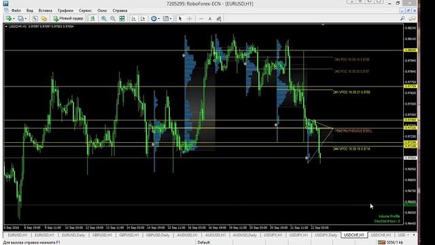Screen dimensions: 435x245
Task: Open the Окно menu
Action: (102, 10)
